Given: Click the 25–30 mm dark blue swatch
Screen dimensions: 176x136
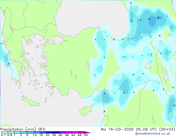Looking at the screenshot, I should [x=56, y=132].
